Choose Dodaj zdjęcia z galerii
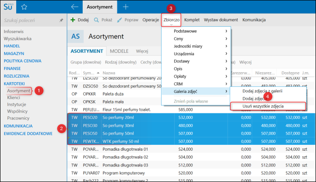316x182 pixels. click(x=262, y=91)
